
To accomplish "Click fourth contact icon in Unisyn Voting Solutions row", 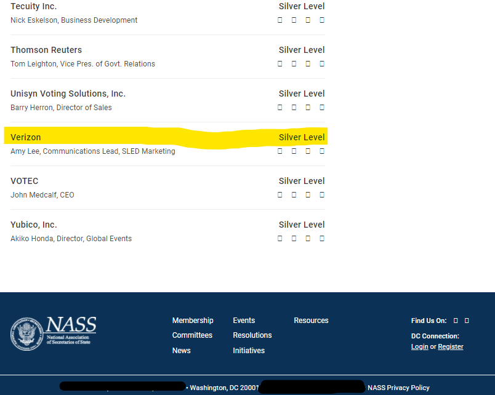I will pos(321,108).
